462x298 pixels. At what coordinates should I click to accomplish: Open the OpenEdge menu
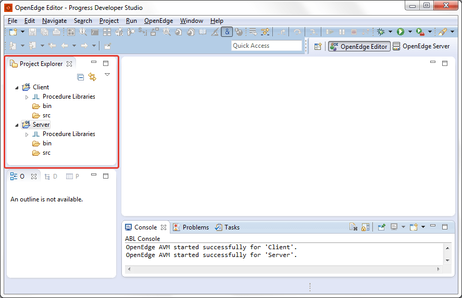(x=158, y=21)
